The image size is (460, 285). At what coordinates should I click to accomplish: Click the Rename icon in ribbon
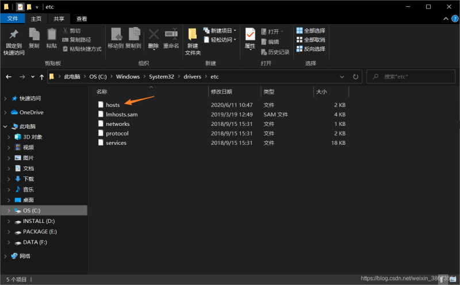171,37
